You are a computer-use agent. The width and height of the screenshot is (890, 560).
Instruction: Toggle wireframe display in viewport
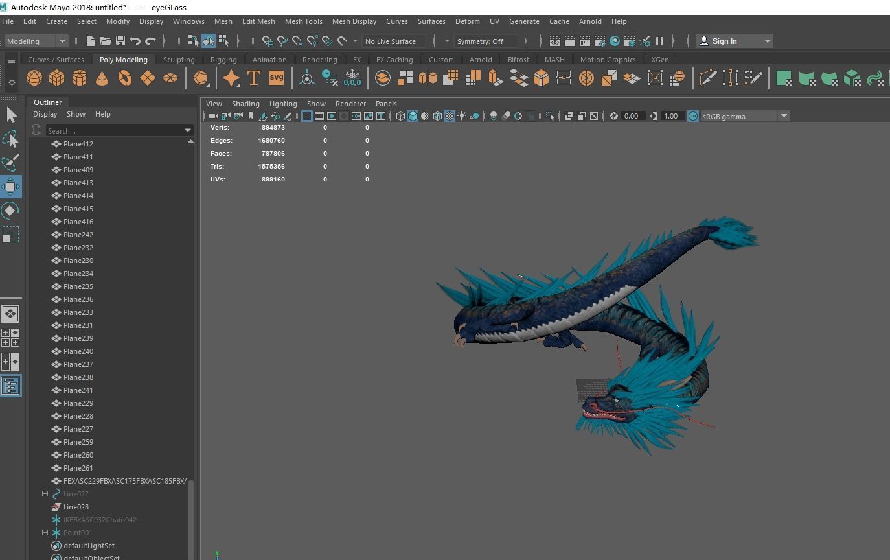pos(400,116)
